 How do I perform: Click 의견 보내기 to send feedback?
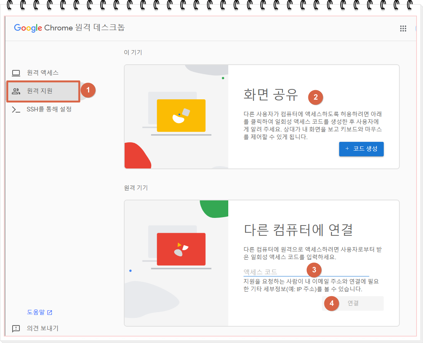point(42,328)
